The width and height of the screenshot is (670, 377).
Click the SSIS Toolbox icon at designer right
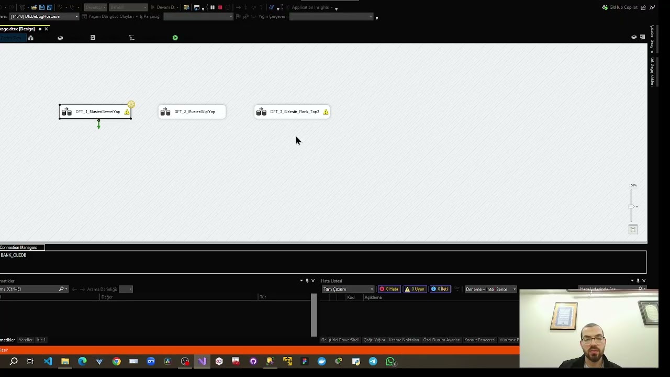[634, 37]
